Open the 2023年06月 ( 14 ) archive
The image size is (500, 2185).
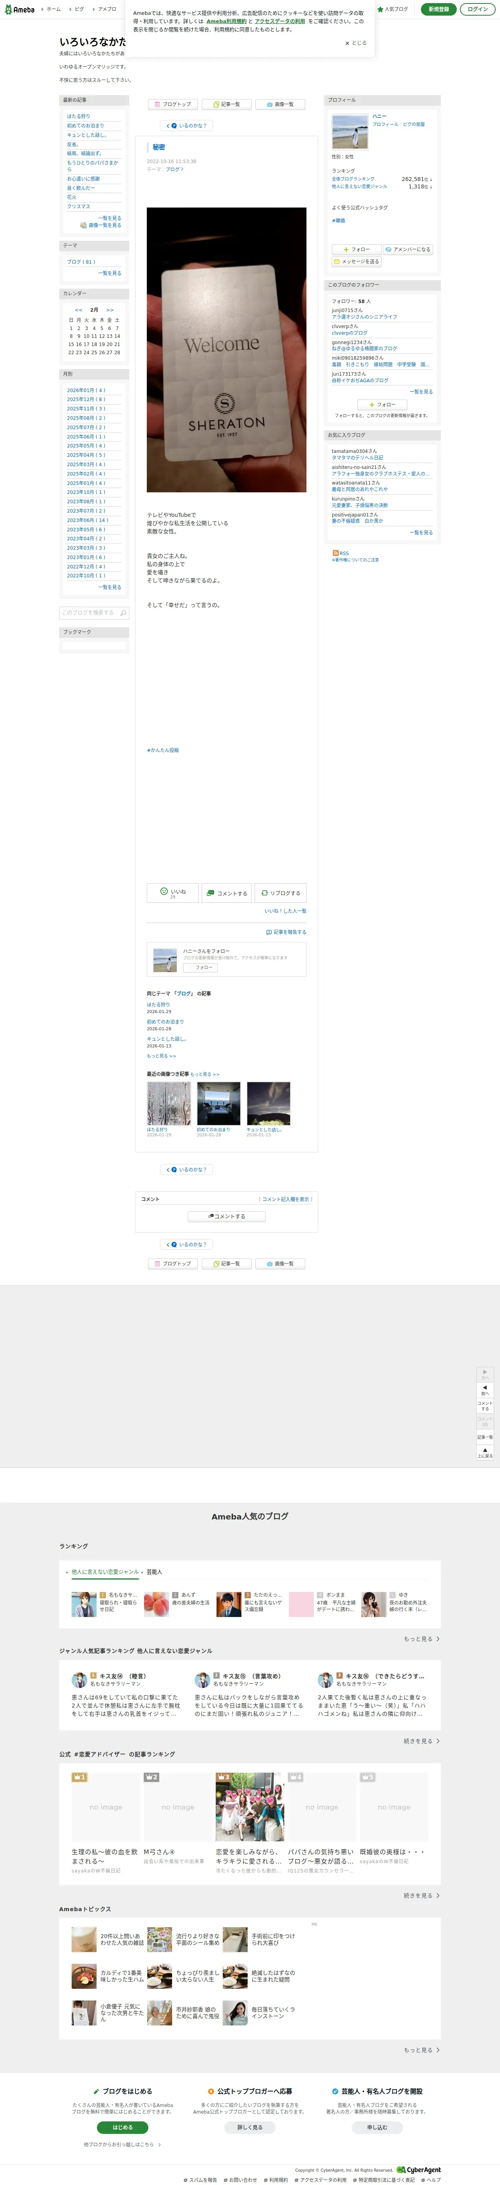tap(87, 520)
